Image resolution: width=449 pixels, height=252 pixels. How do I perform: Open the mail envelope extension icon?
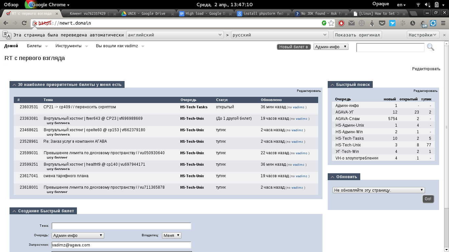coord(351,23)
